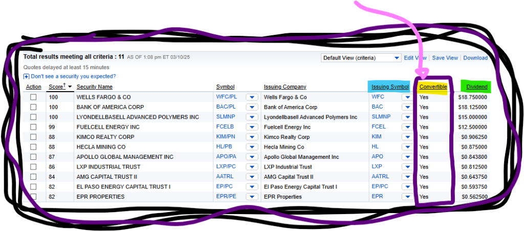The image size is (524, 231).
Task: Open dropdown arrow next to WFC/PL symbol
Action: tap(252, 97)
